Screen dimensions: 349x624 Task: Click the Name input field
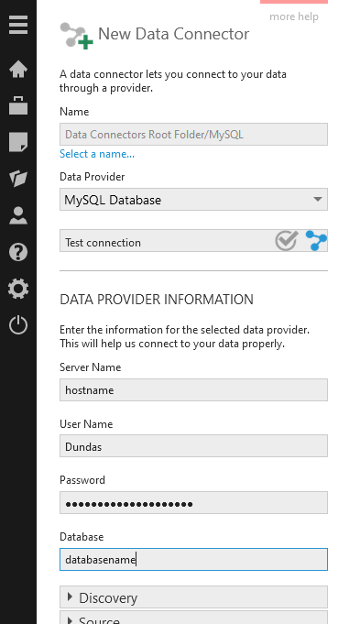[193, 134]
